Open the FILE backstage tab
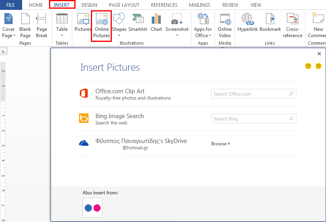Viewport: 326px width, 222px height. click(x=11, y=5)
